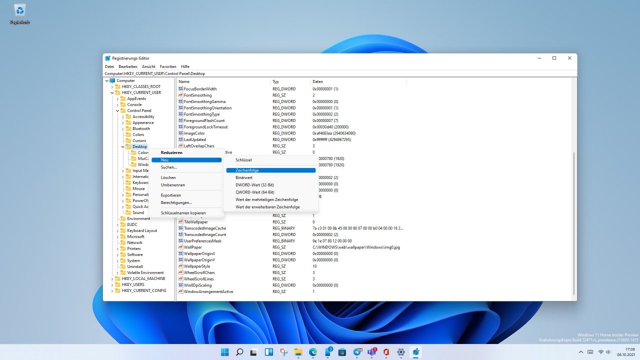
Task: Collapse the Control Panel key
Action: pos(117,110)
